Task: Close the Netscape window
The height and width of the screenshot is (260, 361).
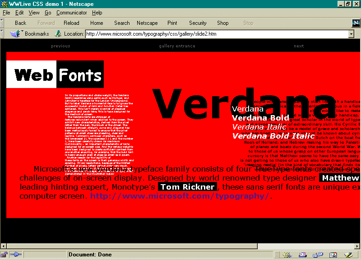Action: tap(356, 4)
